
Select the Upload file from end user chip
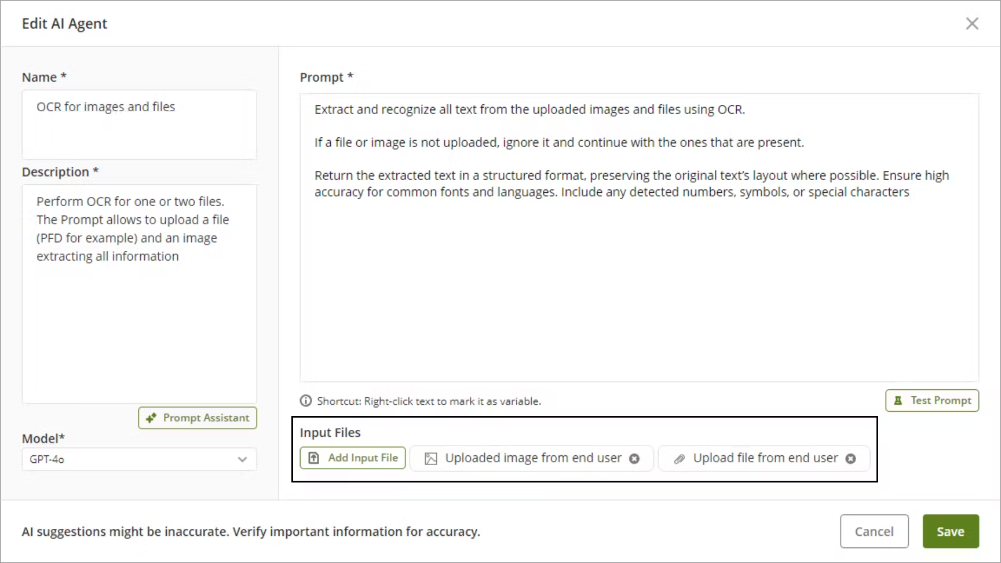click(x=764, y=458)
